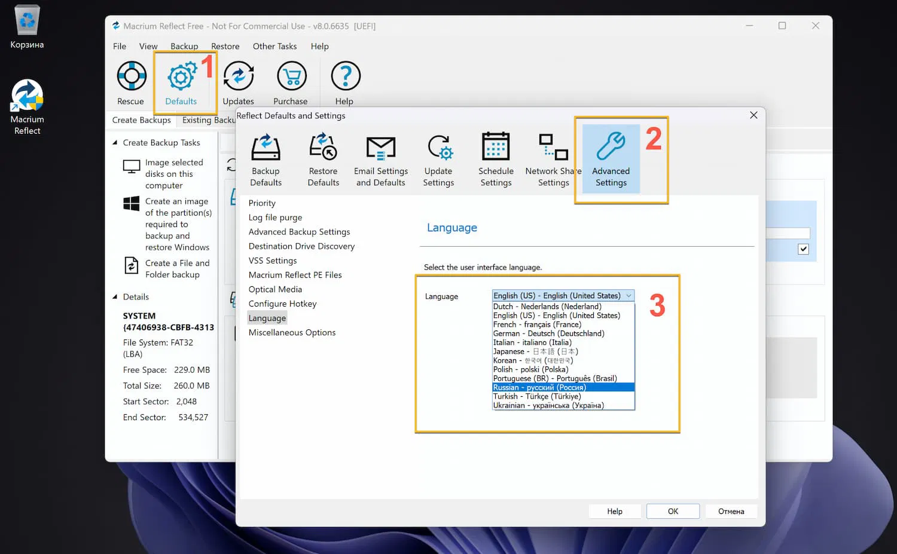Open Restore Defaults settings
This screenshot has width=897, height=554.
(x=324, y=160)
